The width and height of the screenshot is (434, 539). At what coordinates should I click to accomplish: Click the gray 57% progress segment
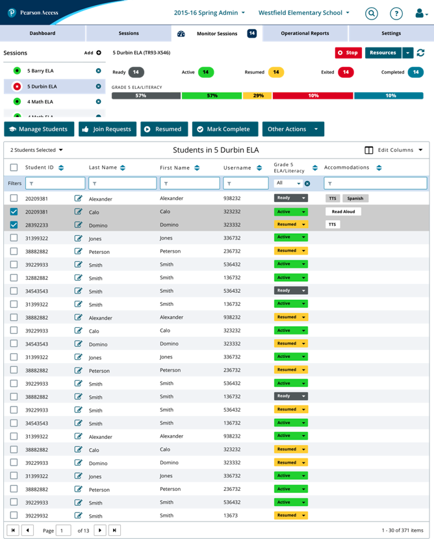(146, 95)
